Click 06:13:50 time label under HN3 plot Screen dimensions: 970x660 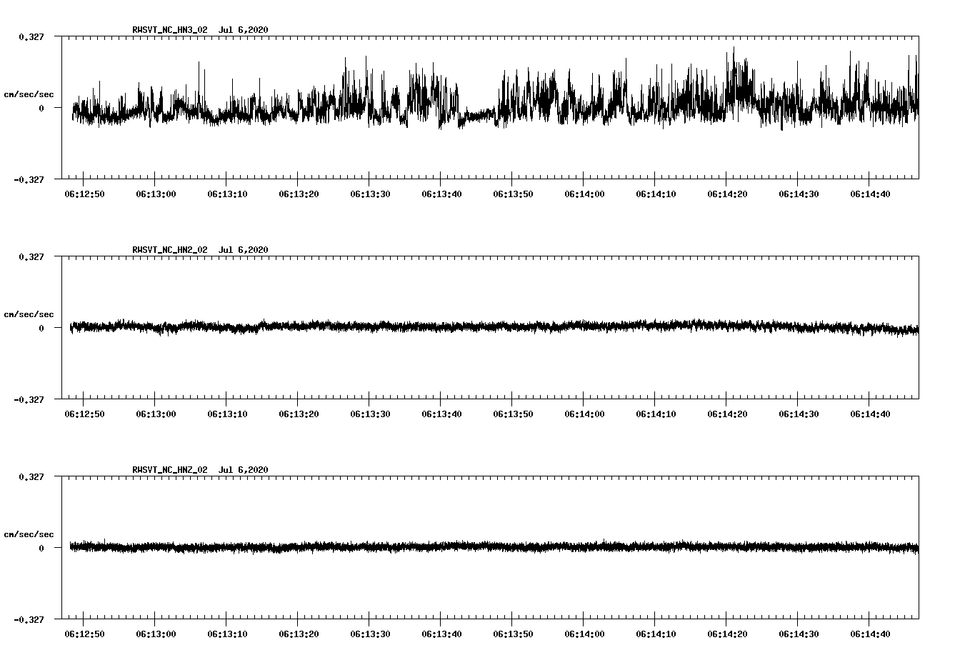[x=513, y=194]
